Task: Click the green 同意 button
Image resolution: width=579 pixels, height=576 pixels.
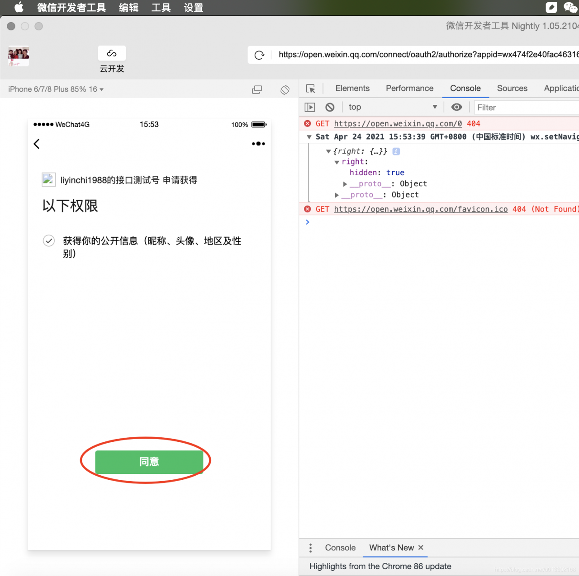Action: click(149, 462)
